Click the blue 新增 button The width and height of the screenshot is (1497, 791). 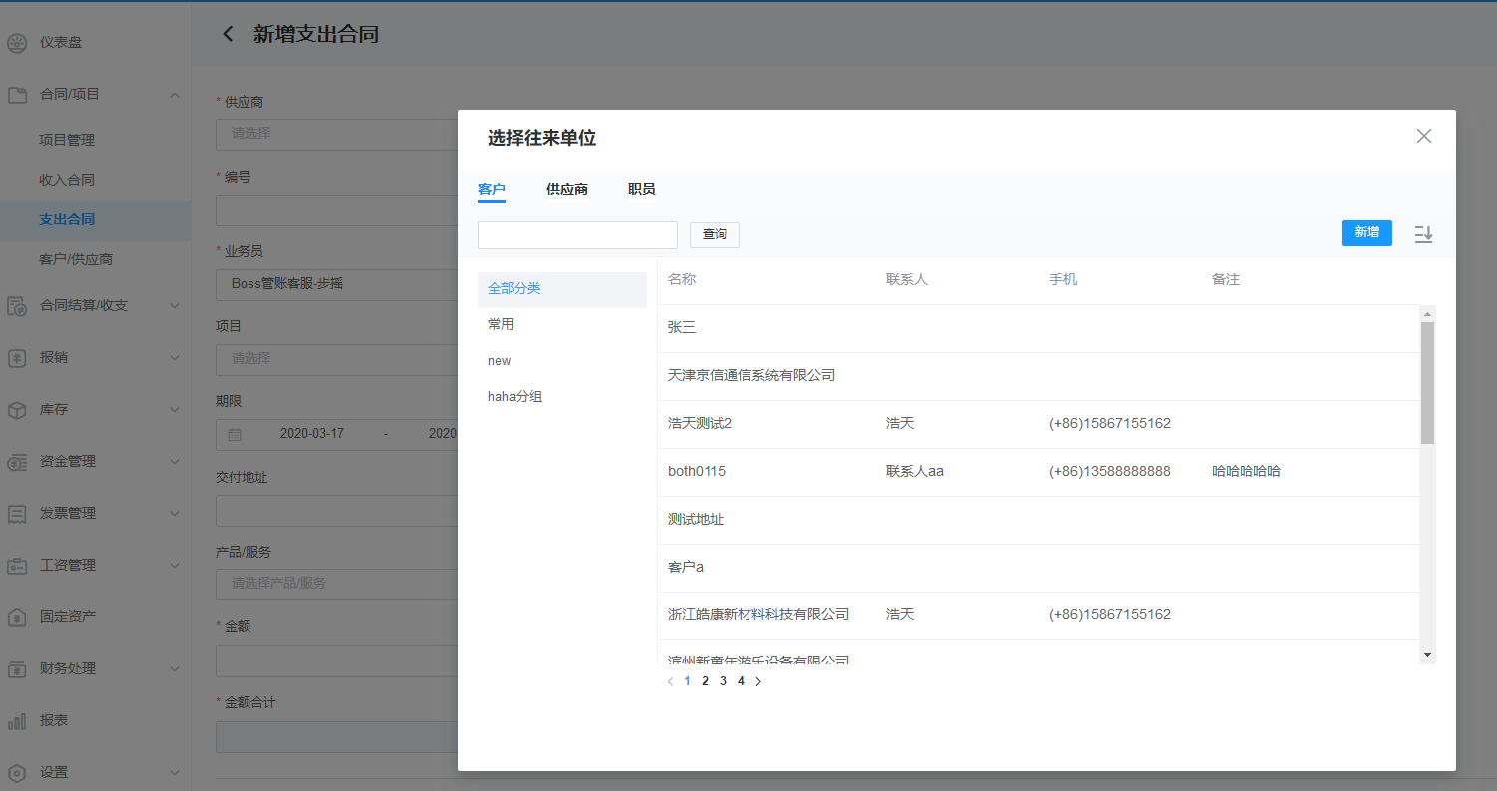click(1367, 233)
